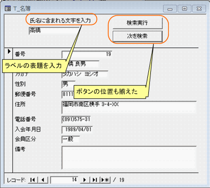This screenshot has width=210, height=188.
Task: Click the 性別 field showing 男
Action: point(69,84)
